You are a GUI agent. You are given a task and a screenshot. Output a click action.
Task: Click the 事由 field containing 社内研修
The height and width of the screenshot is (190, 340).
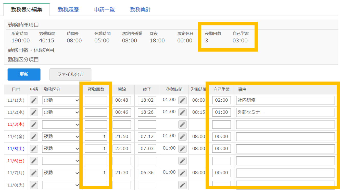[285, 100]
